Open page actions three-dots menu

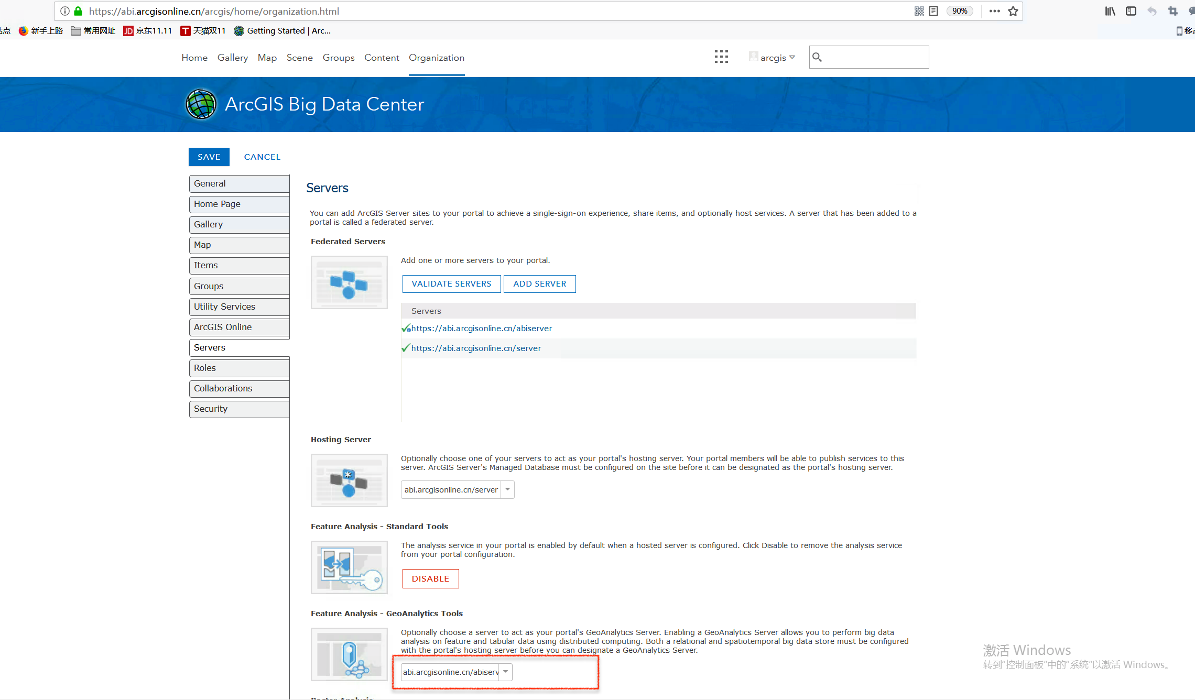(994, 11)
